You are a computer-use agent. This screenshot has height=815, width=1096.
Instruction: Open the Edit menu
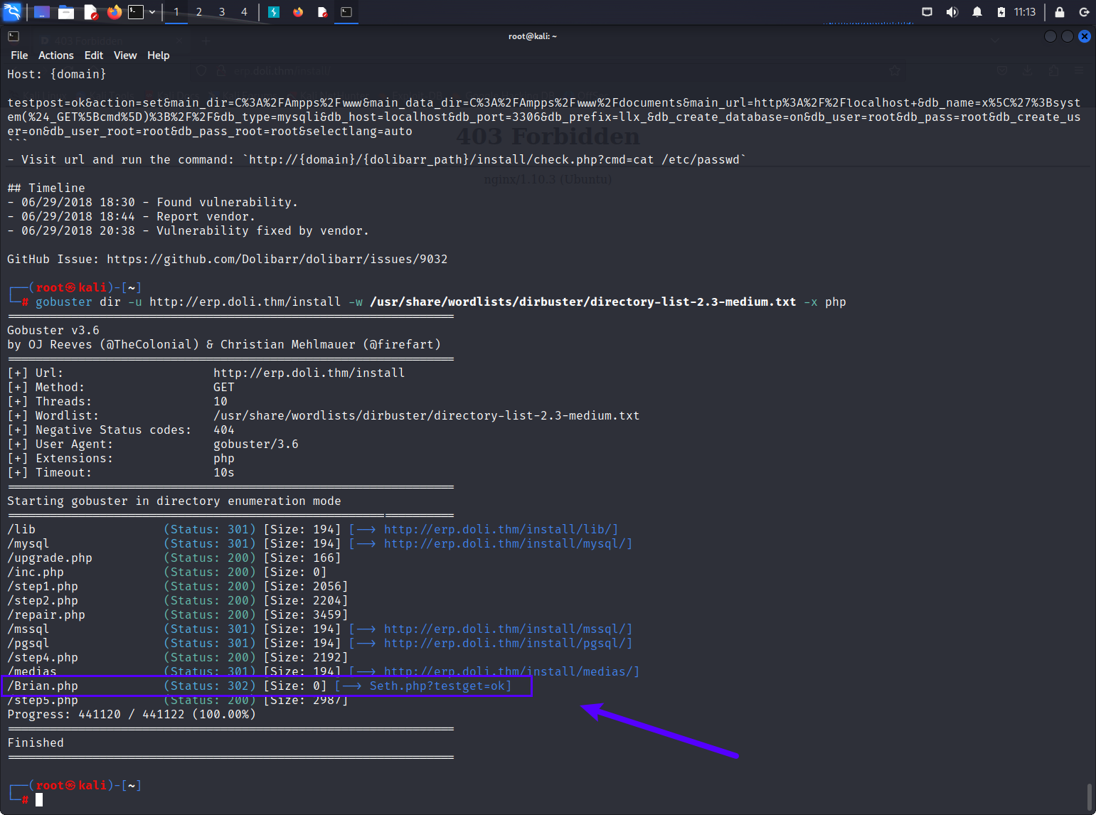pos(94,55)
